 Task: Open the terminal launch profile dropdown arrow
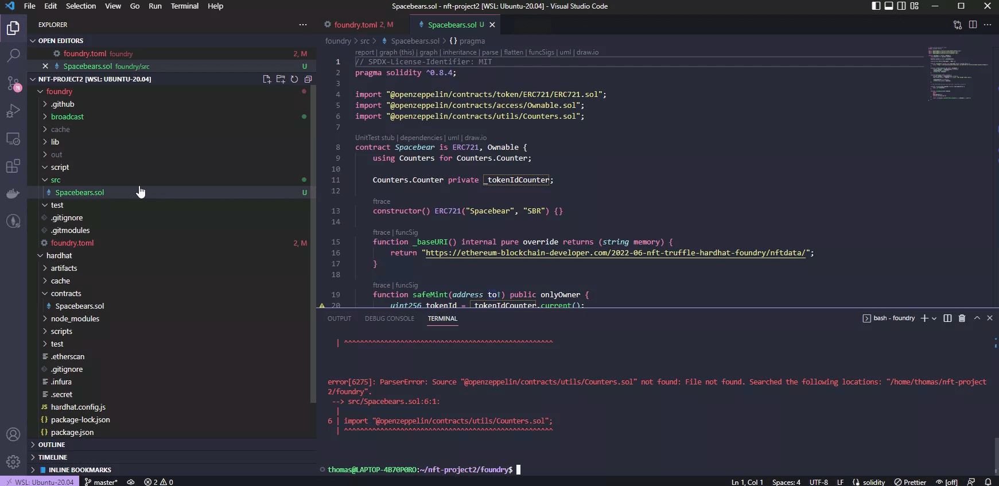(934, 318)
